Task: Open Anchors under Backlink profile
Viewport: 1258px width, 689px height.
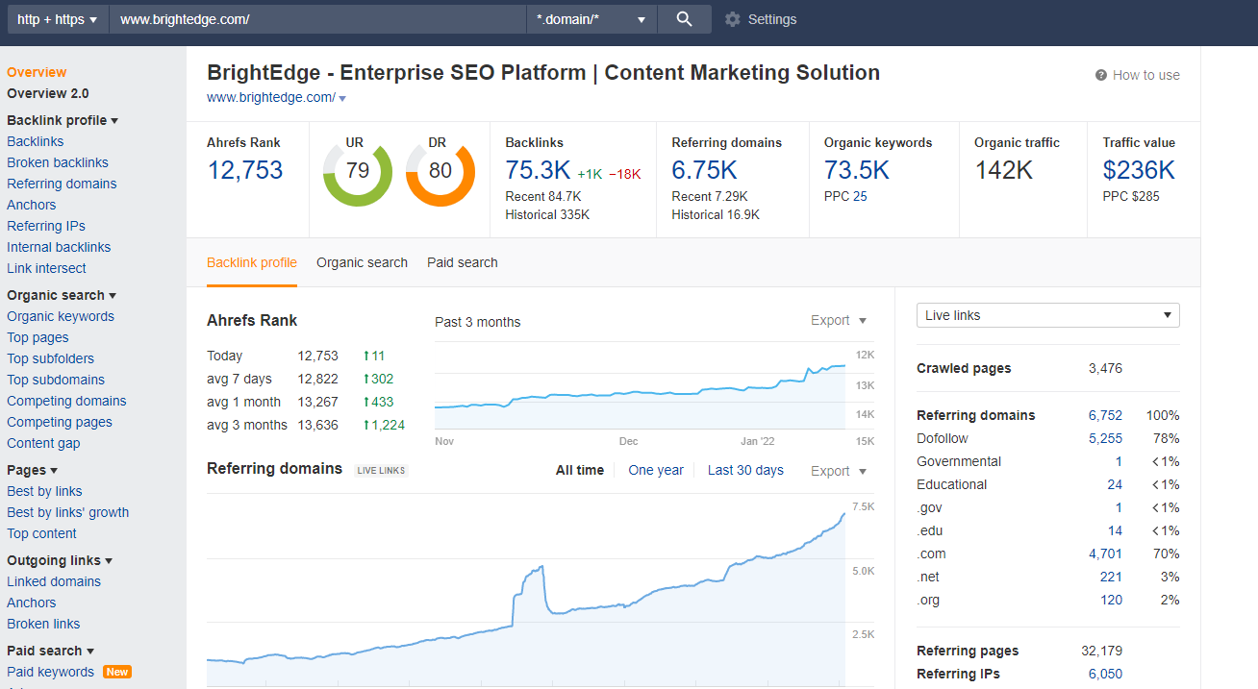Action: [x=32, y=205]
